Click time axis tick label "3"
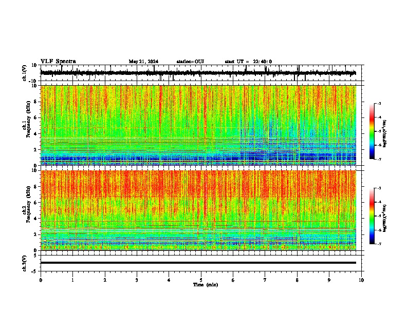Image resolution: width=407 pixels, height=314 pixels. coord(137,280)
